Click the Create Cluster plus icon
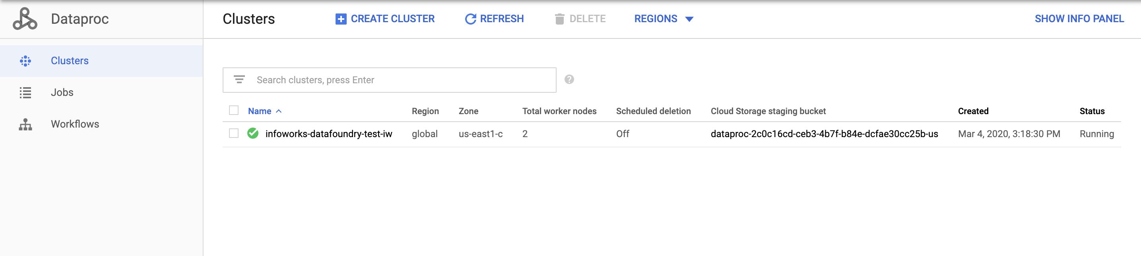This screenshot has height=256, width=1141. 341,19
